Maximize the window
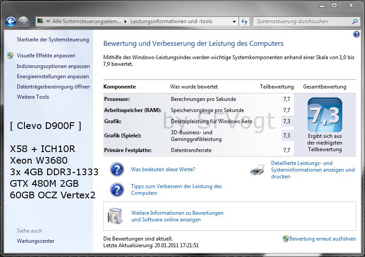Viewport: 365px width, 257px height. (x=334, y=6)
